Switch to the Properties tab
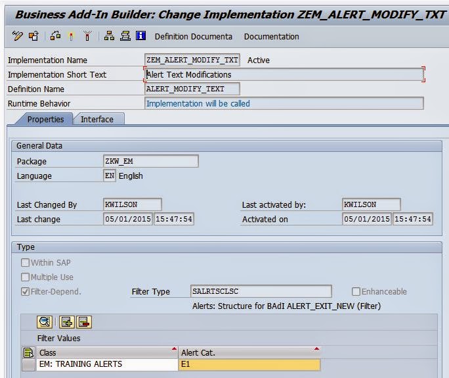Image resolution: width=449 pixels, height=378 pixels. pyautogui.click(x=45, y=119)
